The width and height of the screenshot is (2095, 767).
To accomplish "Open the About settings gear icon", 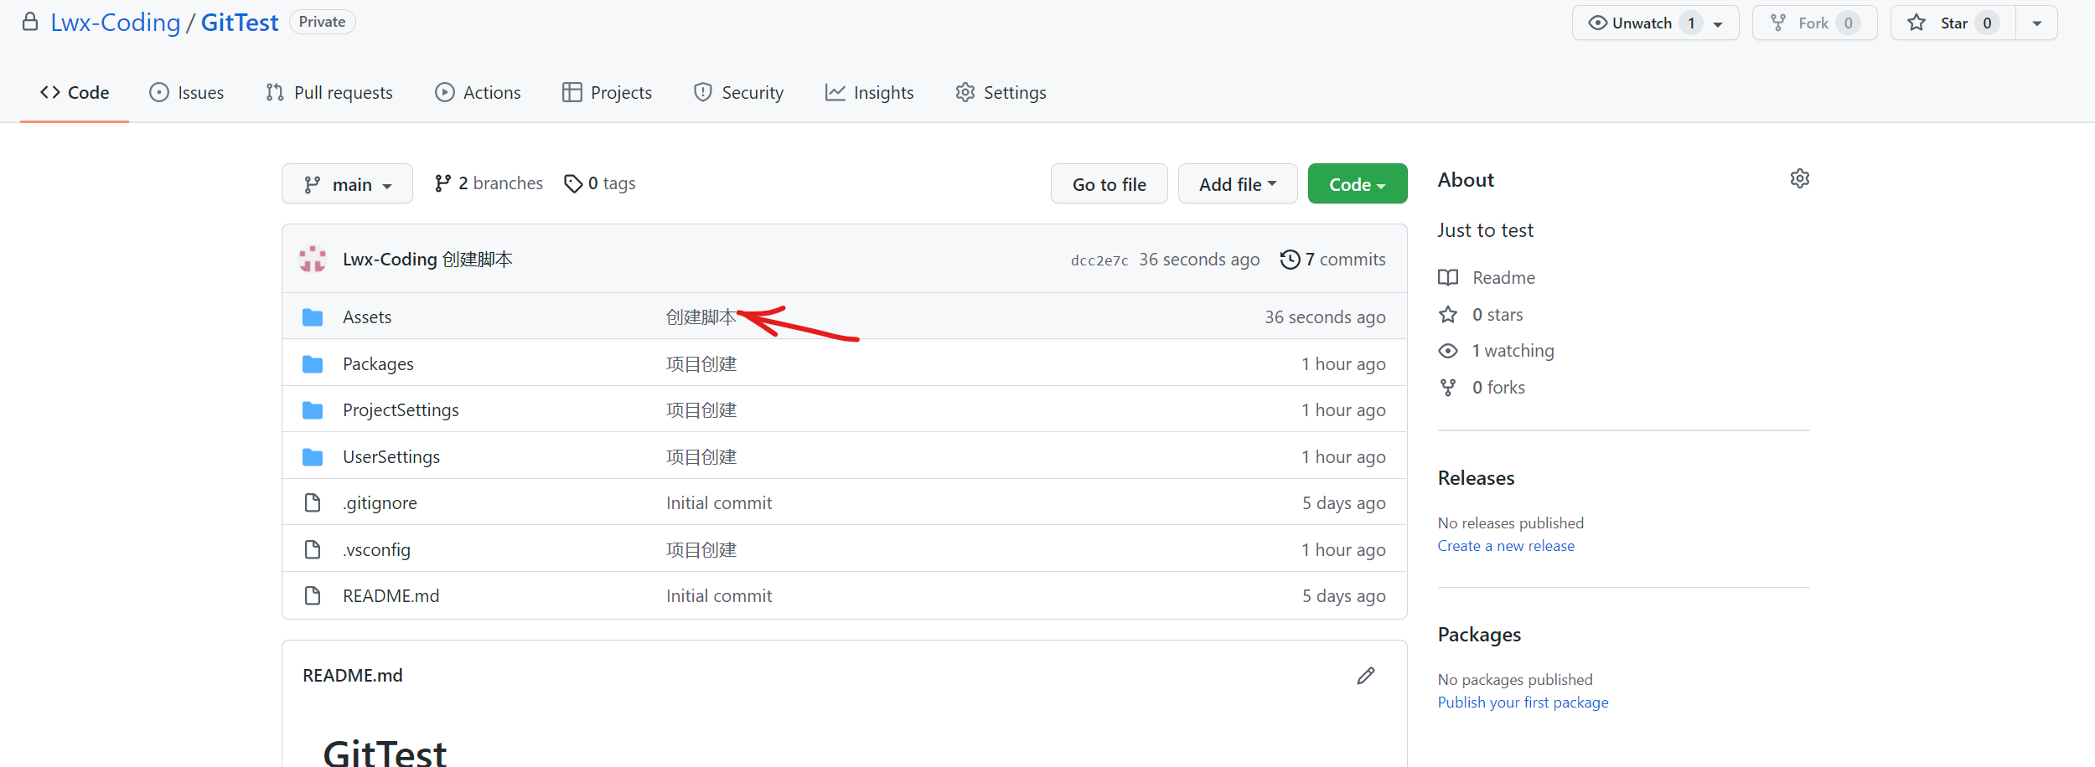I will pyautogui.click(x=1799, y=178).
